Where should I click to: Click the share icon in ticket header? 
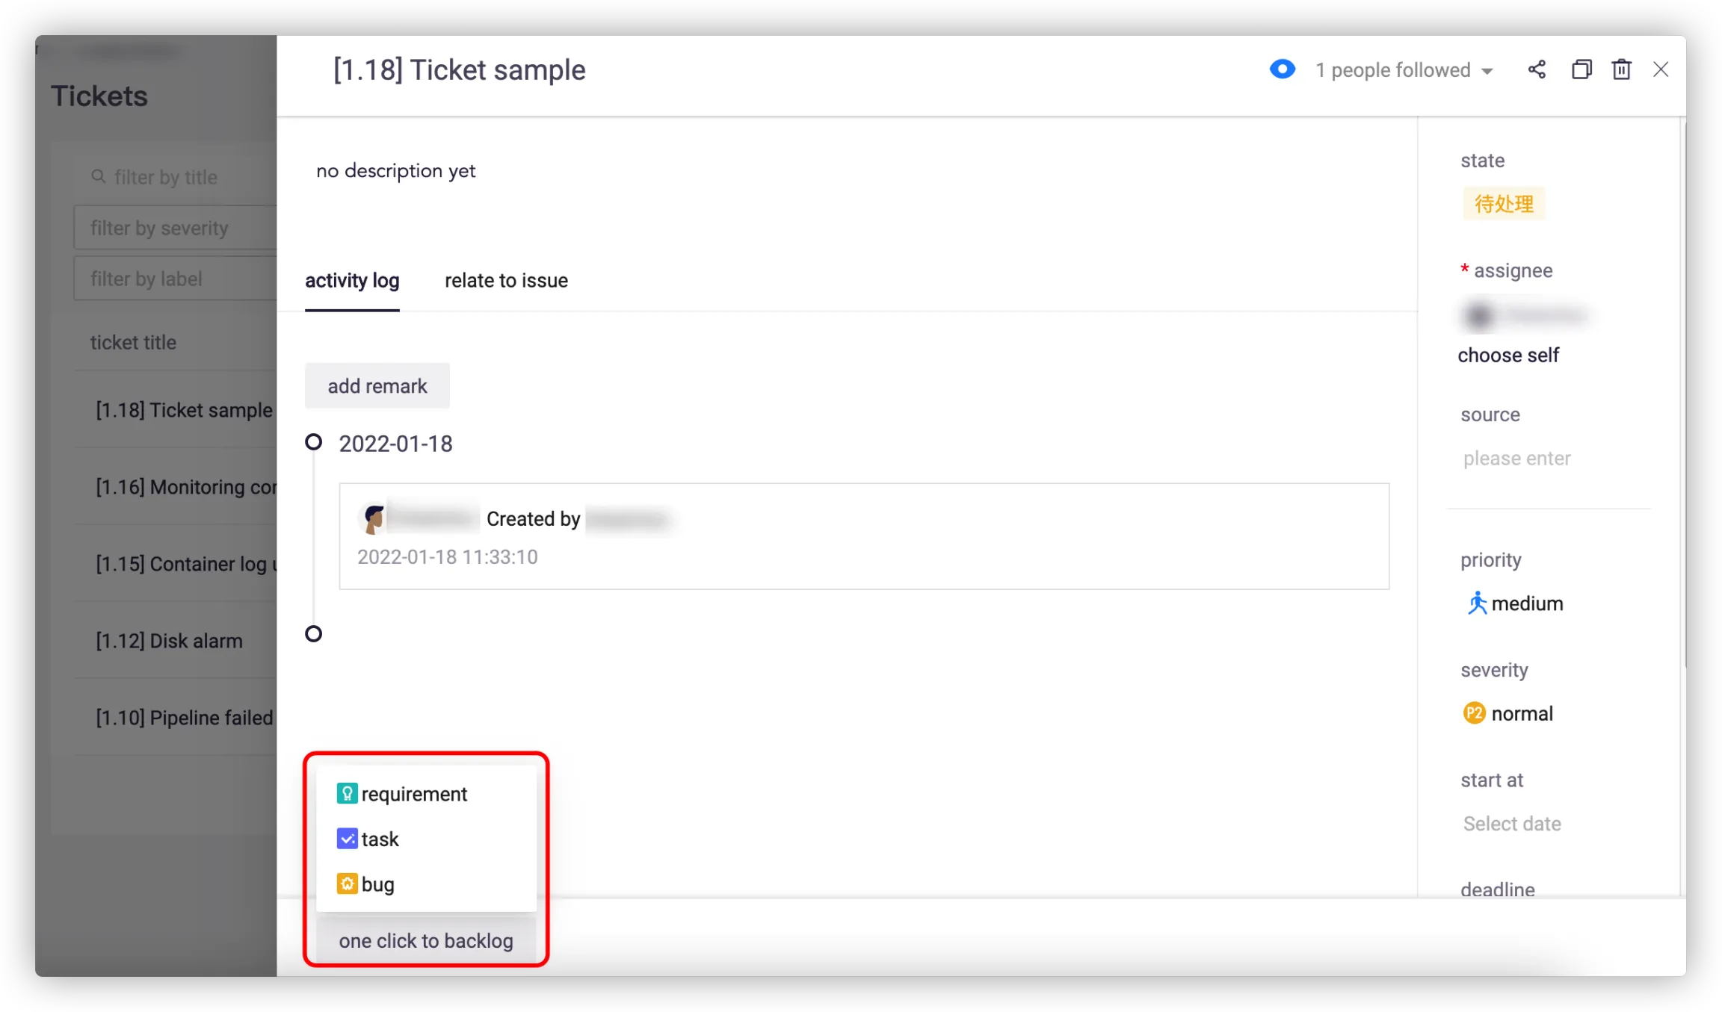click(x=1537, y=69)
